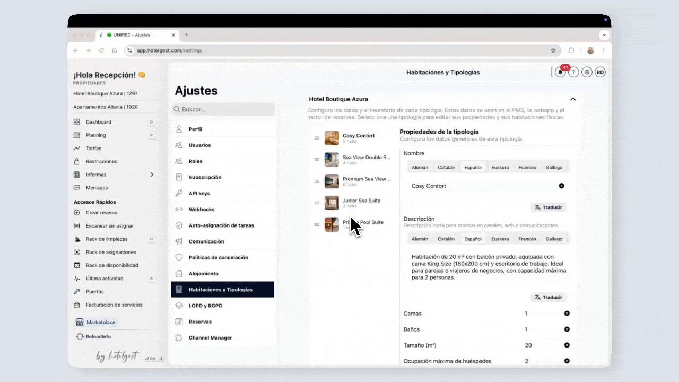The height and width of the screenshot is (382, 679).
Task: Click Traducir button under Nombre
Action: coord(549,207)
